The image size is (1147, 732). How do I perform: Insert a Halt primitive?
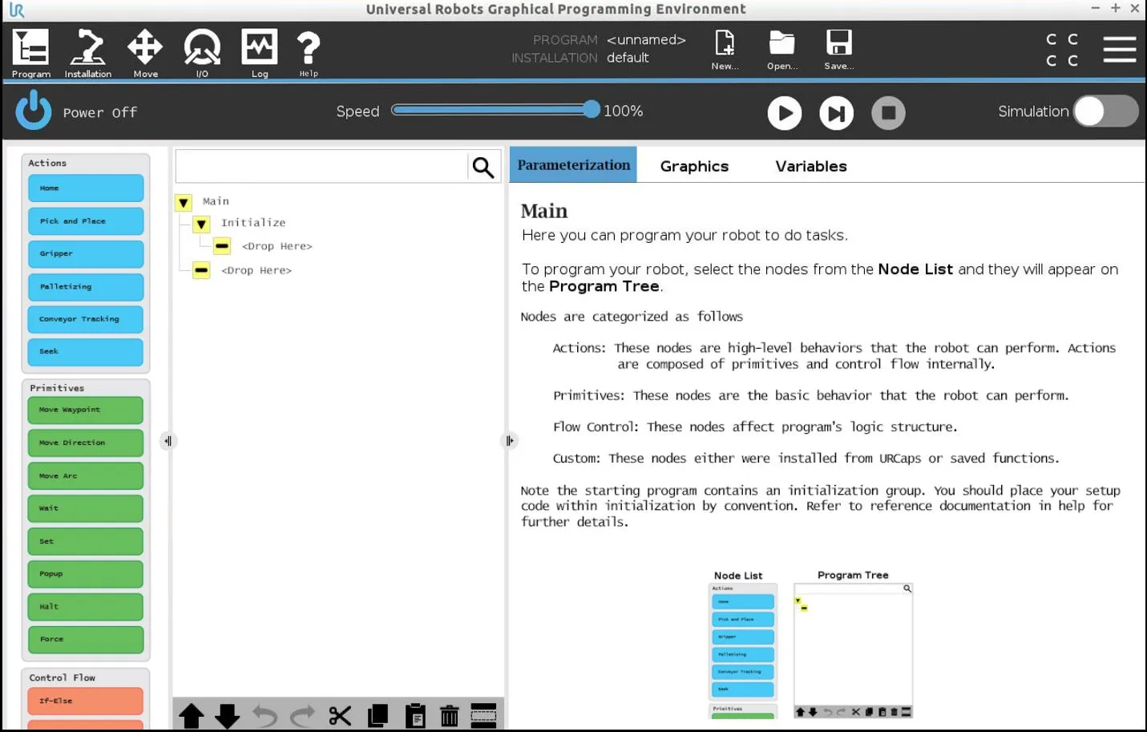(86, 607)
